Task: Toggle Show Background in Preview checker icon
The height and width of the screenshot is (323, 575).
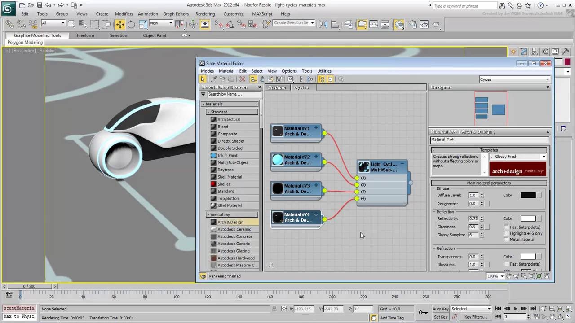Action: 279,79
